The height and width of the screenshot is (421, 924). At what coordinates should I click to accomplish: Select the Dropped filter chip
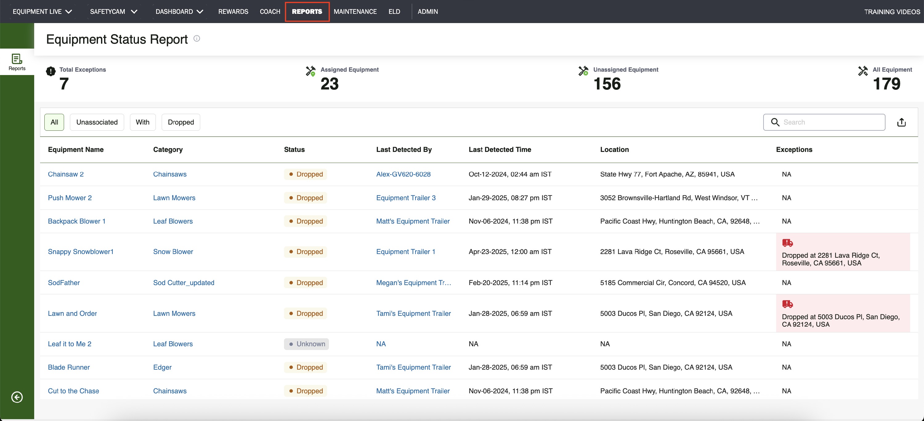[x=181, y=122]
